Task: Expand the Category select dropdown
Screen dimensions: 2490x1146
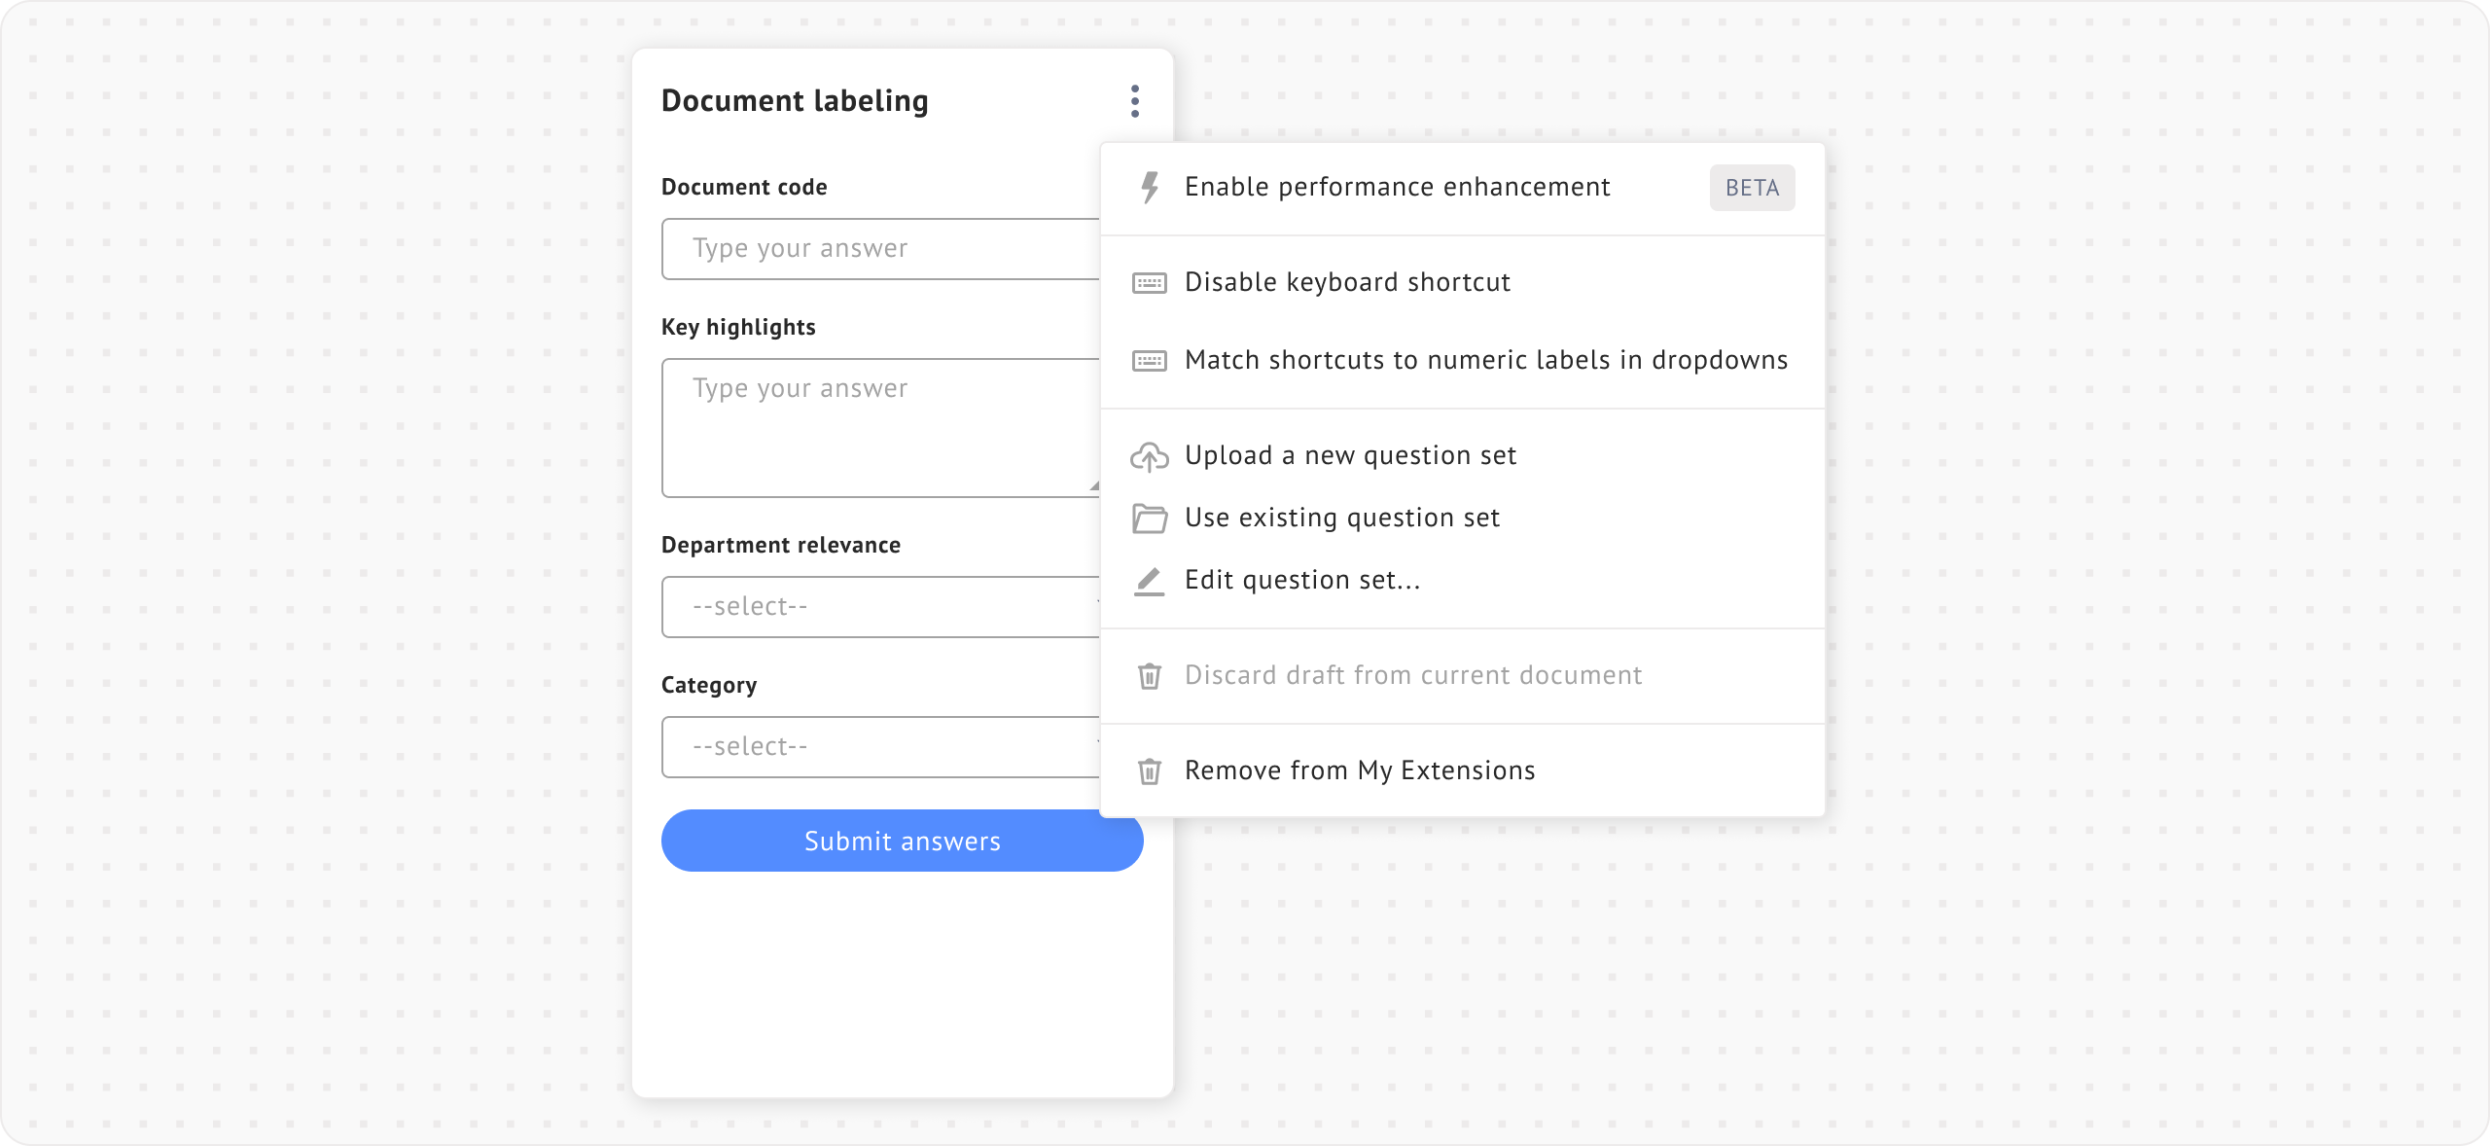Action: pyautogui.click(x=880, y=747)
